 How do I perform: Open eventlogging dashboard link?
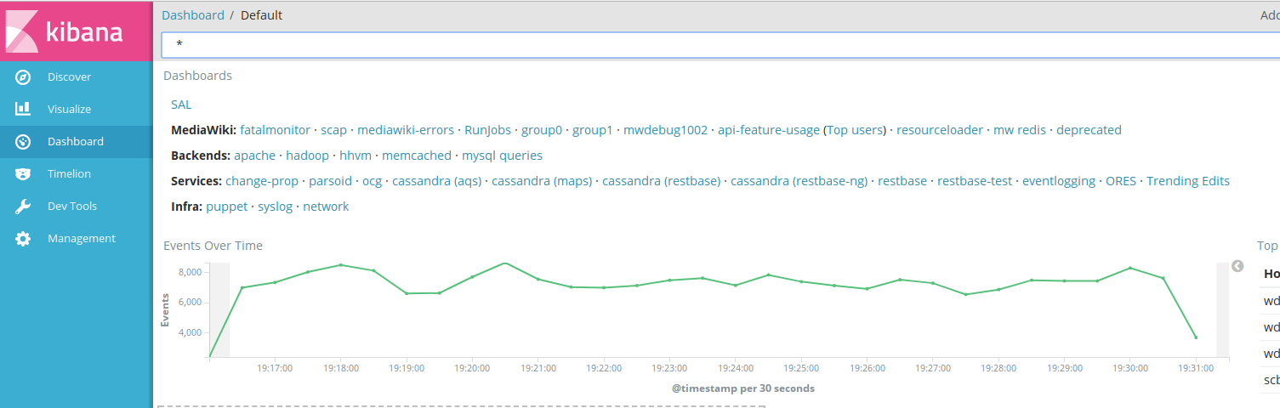(x=1059, y=181)
